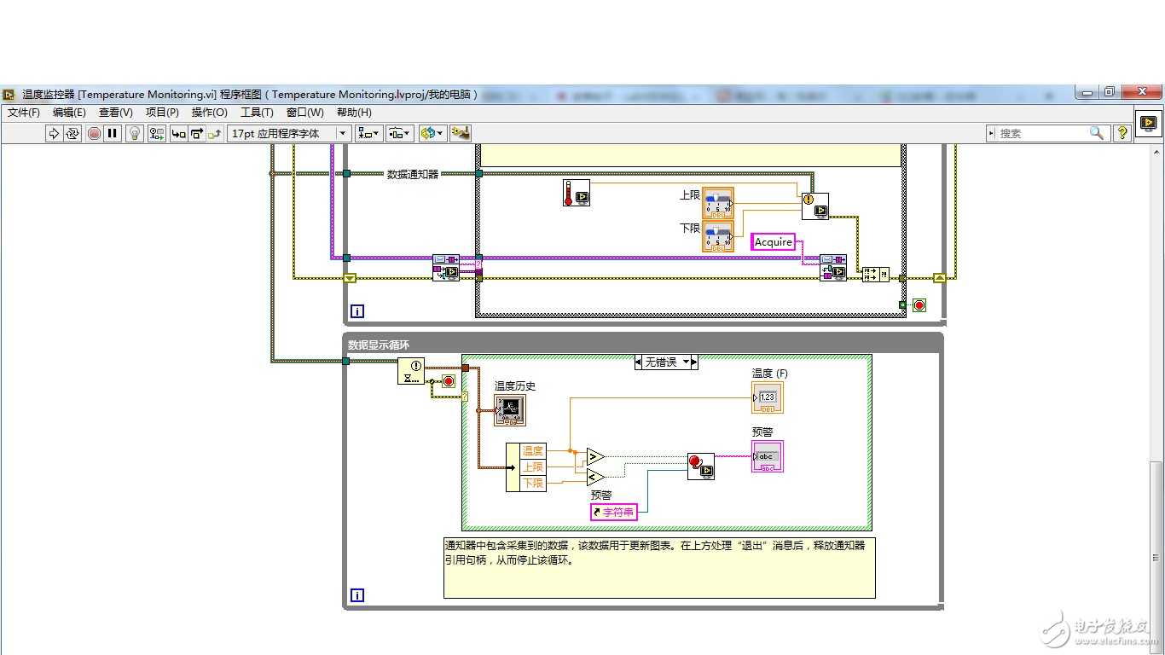Click the next case arrow beside 无错误
Screen dimensions: 1165x655
point(694,362)
